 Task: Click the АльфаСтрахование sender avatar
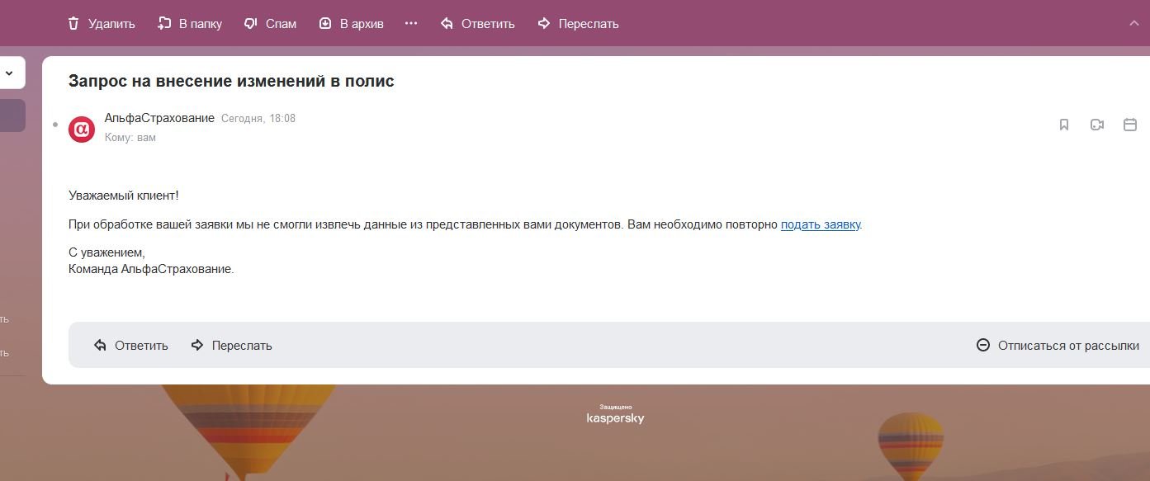pyautogui.click(x=82, y=129)
